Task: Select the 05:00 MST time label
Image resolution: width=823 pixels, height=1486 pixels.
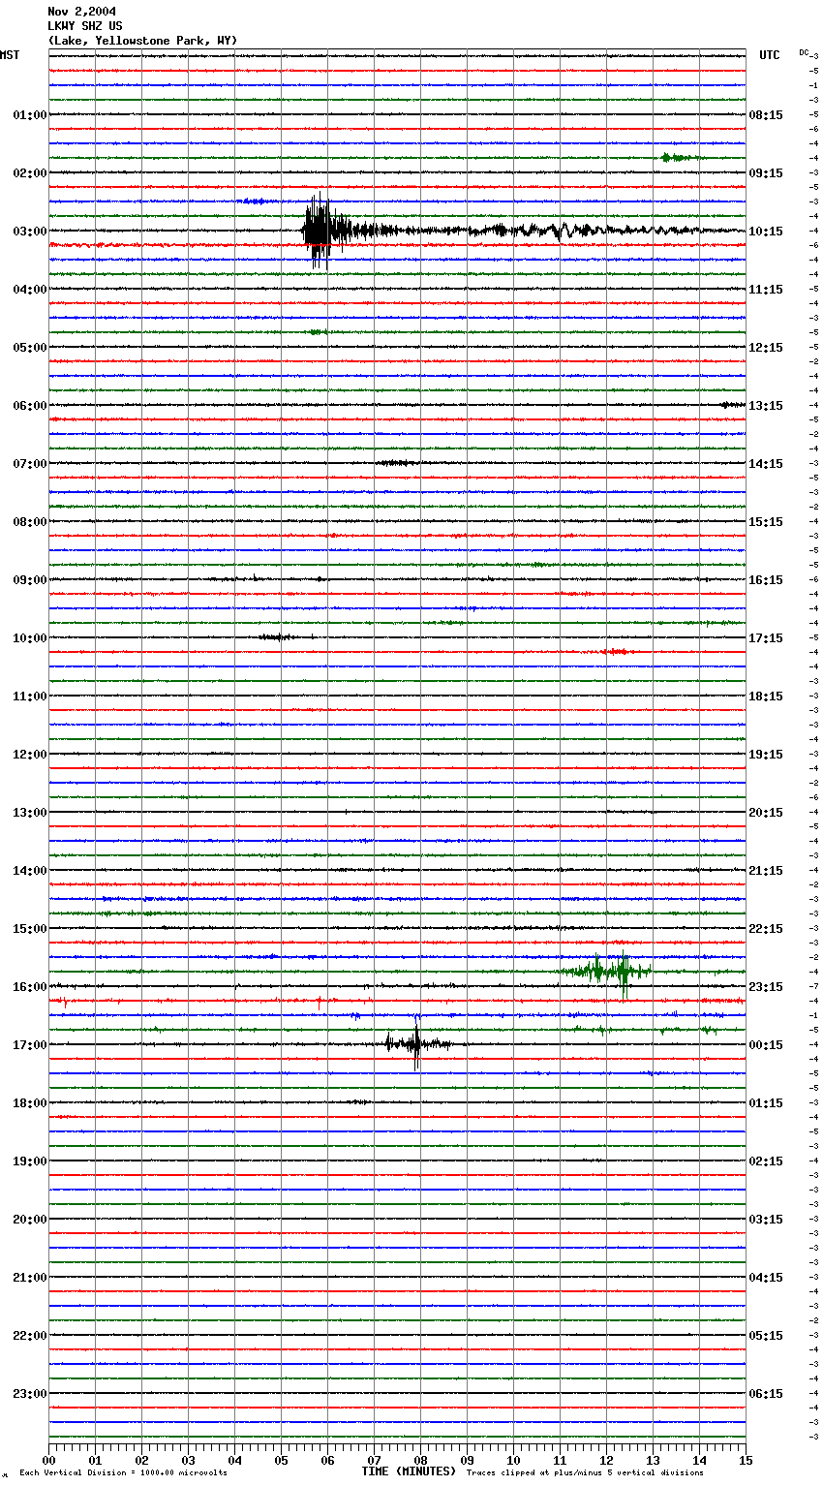Action: (30, 348)
